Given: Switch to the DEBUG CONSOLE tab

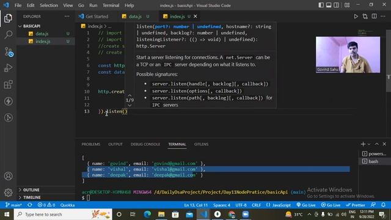Looking at the screenshot, I should [145, 144].
